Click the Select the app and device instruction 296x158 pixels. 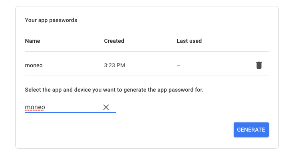click(x=114, y=90)
